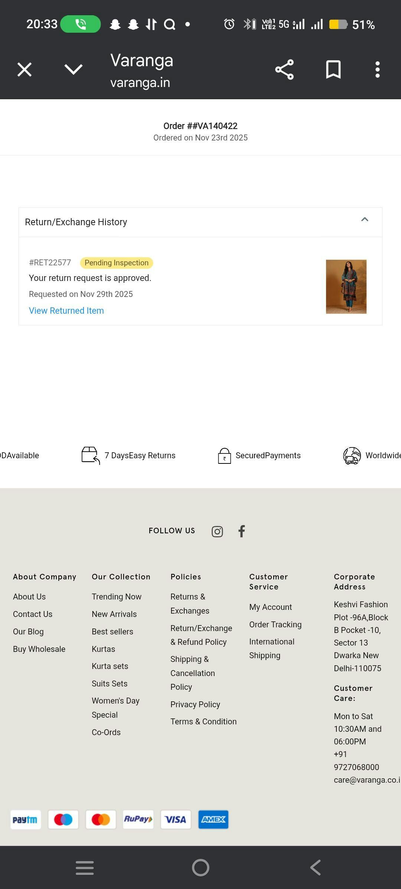Open the My Account footer link
This screenshot has height=889, width=401.
[x=270, y=607]
